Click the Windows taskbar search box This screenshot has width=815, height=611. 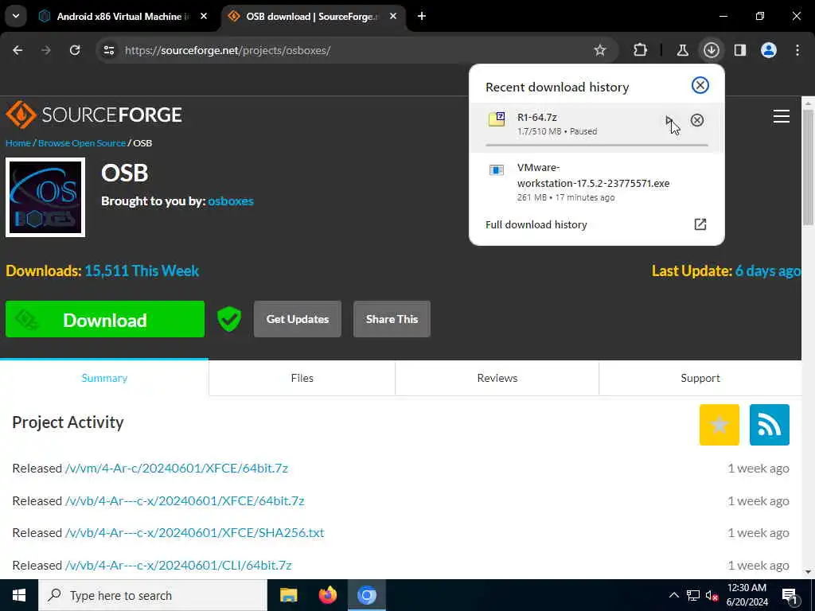(153, 595)
